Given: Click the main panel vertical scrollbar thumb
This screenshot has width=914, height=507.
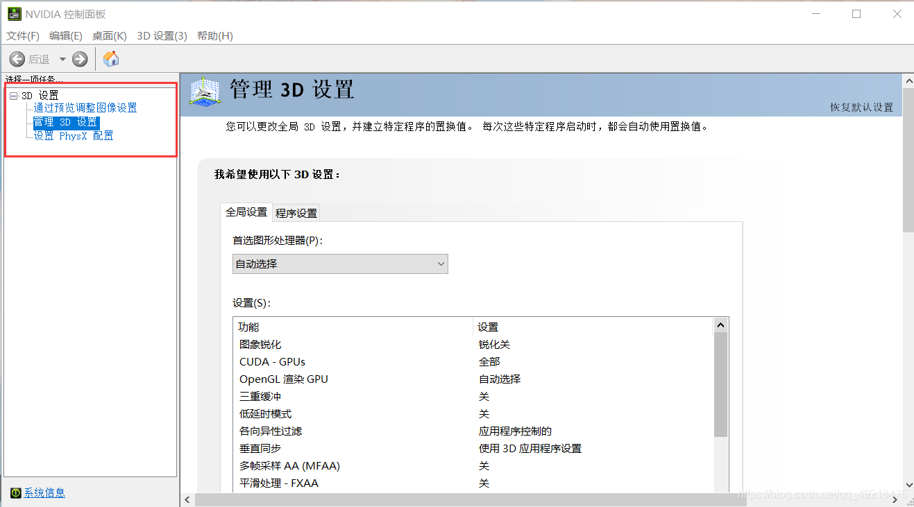Looking at the screenshot, I should pyautogui.click(x=908, y=160).
